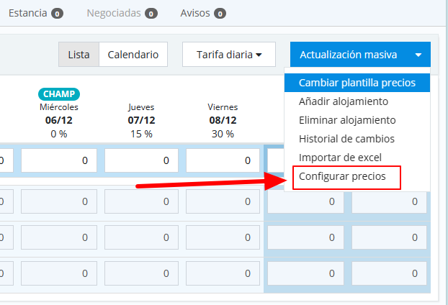Select Cambiar plantilla precios menu option
Screen dimensions: 448x305
357,82
